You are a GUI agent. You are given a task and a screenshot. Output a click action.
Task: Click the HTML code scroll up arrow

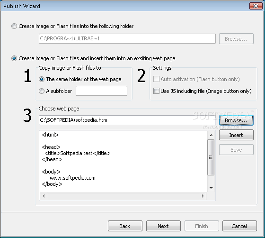211,135
